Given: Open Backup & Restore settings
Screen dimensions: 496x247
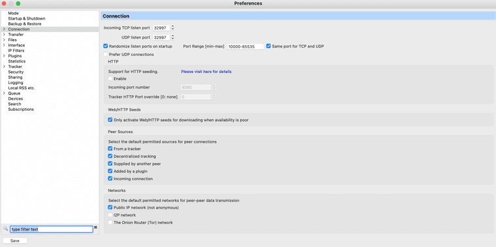Looking at the screenshot, I should [25, 24].
